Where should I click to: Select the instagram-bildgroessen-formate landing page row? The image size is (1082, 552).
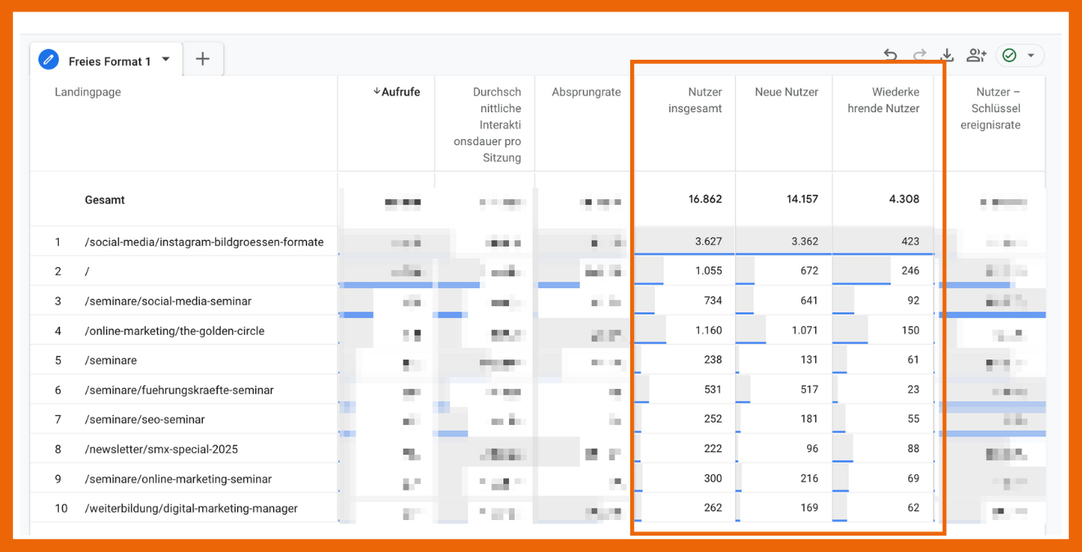tap(204, 242)
